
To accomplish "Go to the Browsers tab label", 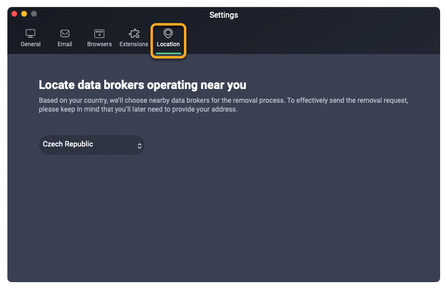I will tap(99, 44).
